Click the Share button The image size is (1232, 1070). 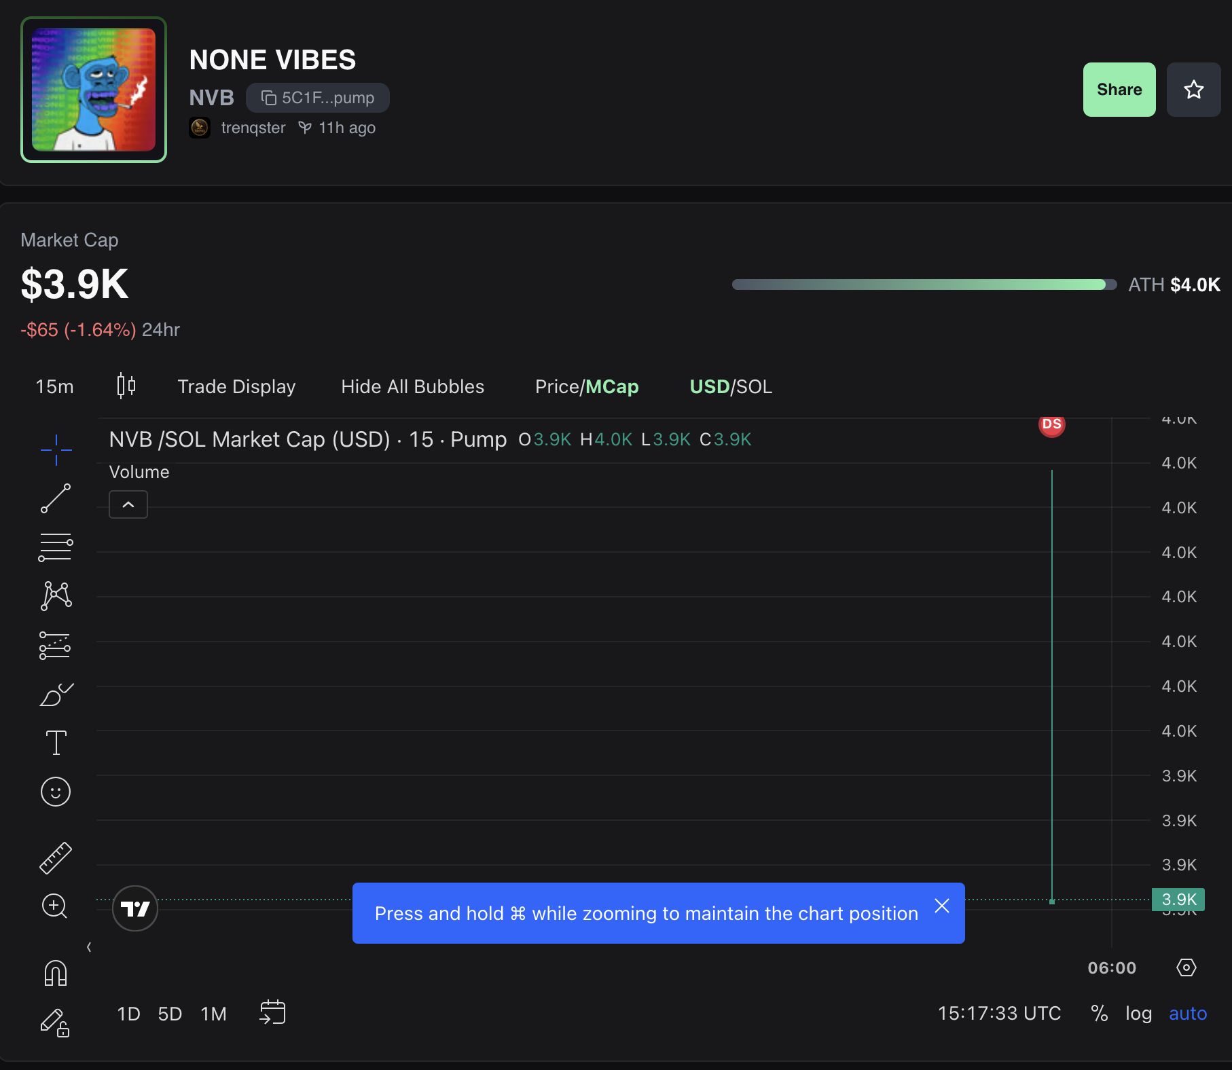[1119, 90]
